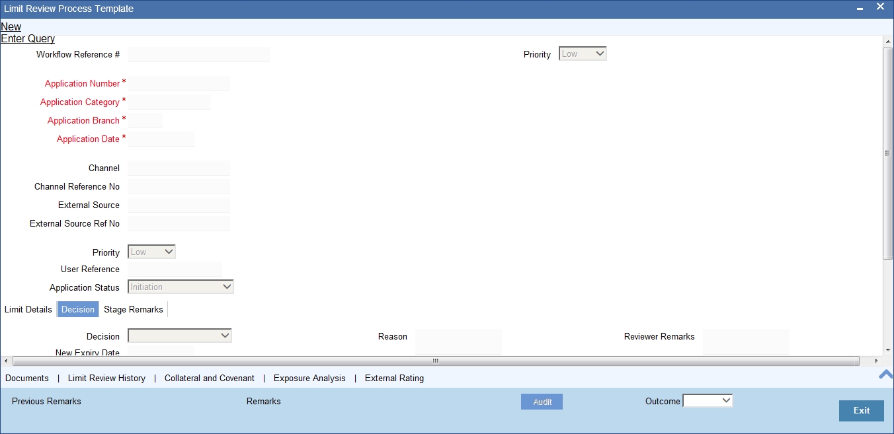Click the External Source Ref No field

pyautogui.click(x=179, y=223)
